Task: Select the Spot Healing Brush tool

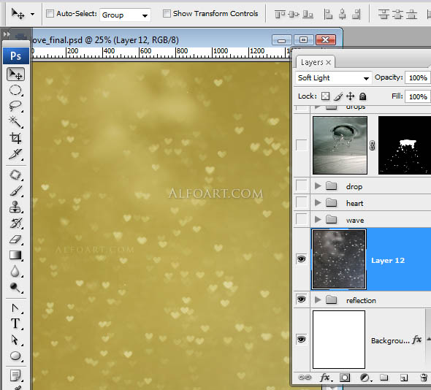Action: click(x=15, y=175)
